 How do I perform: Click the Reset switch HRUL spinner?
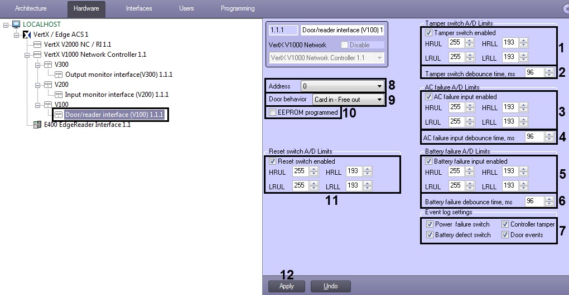tap(314, 171)
